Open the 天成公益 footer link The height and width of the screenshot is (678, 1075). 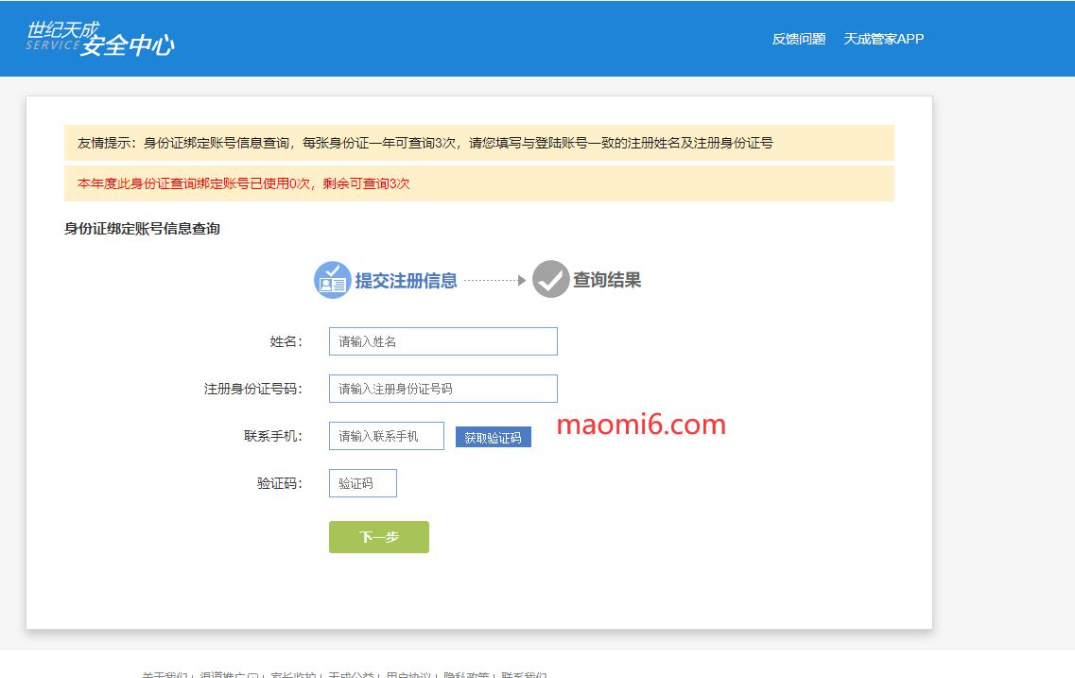click(351, 674)
